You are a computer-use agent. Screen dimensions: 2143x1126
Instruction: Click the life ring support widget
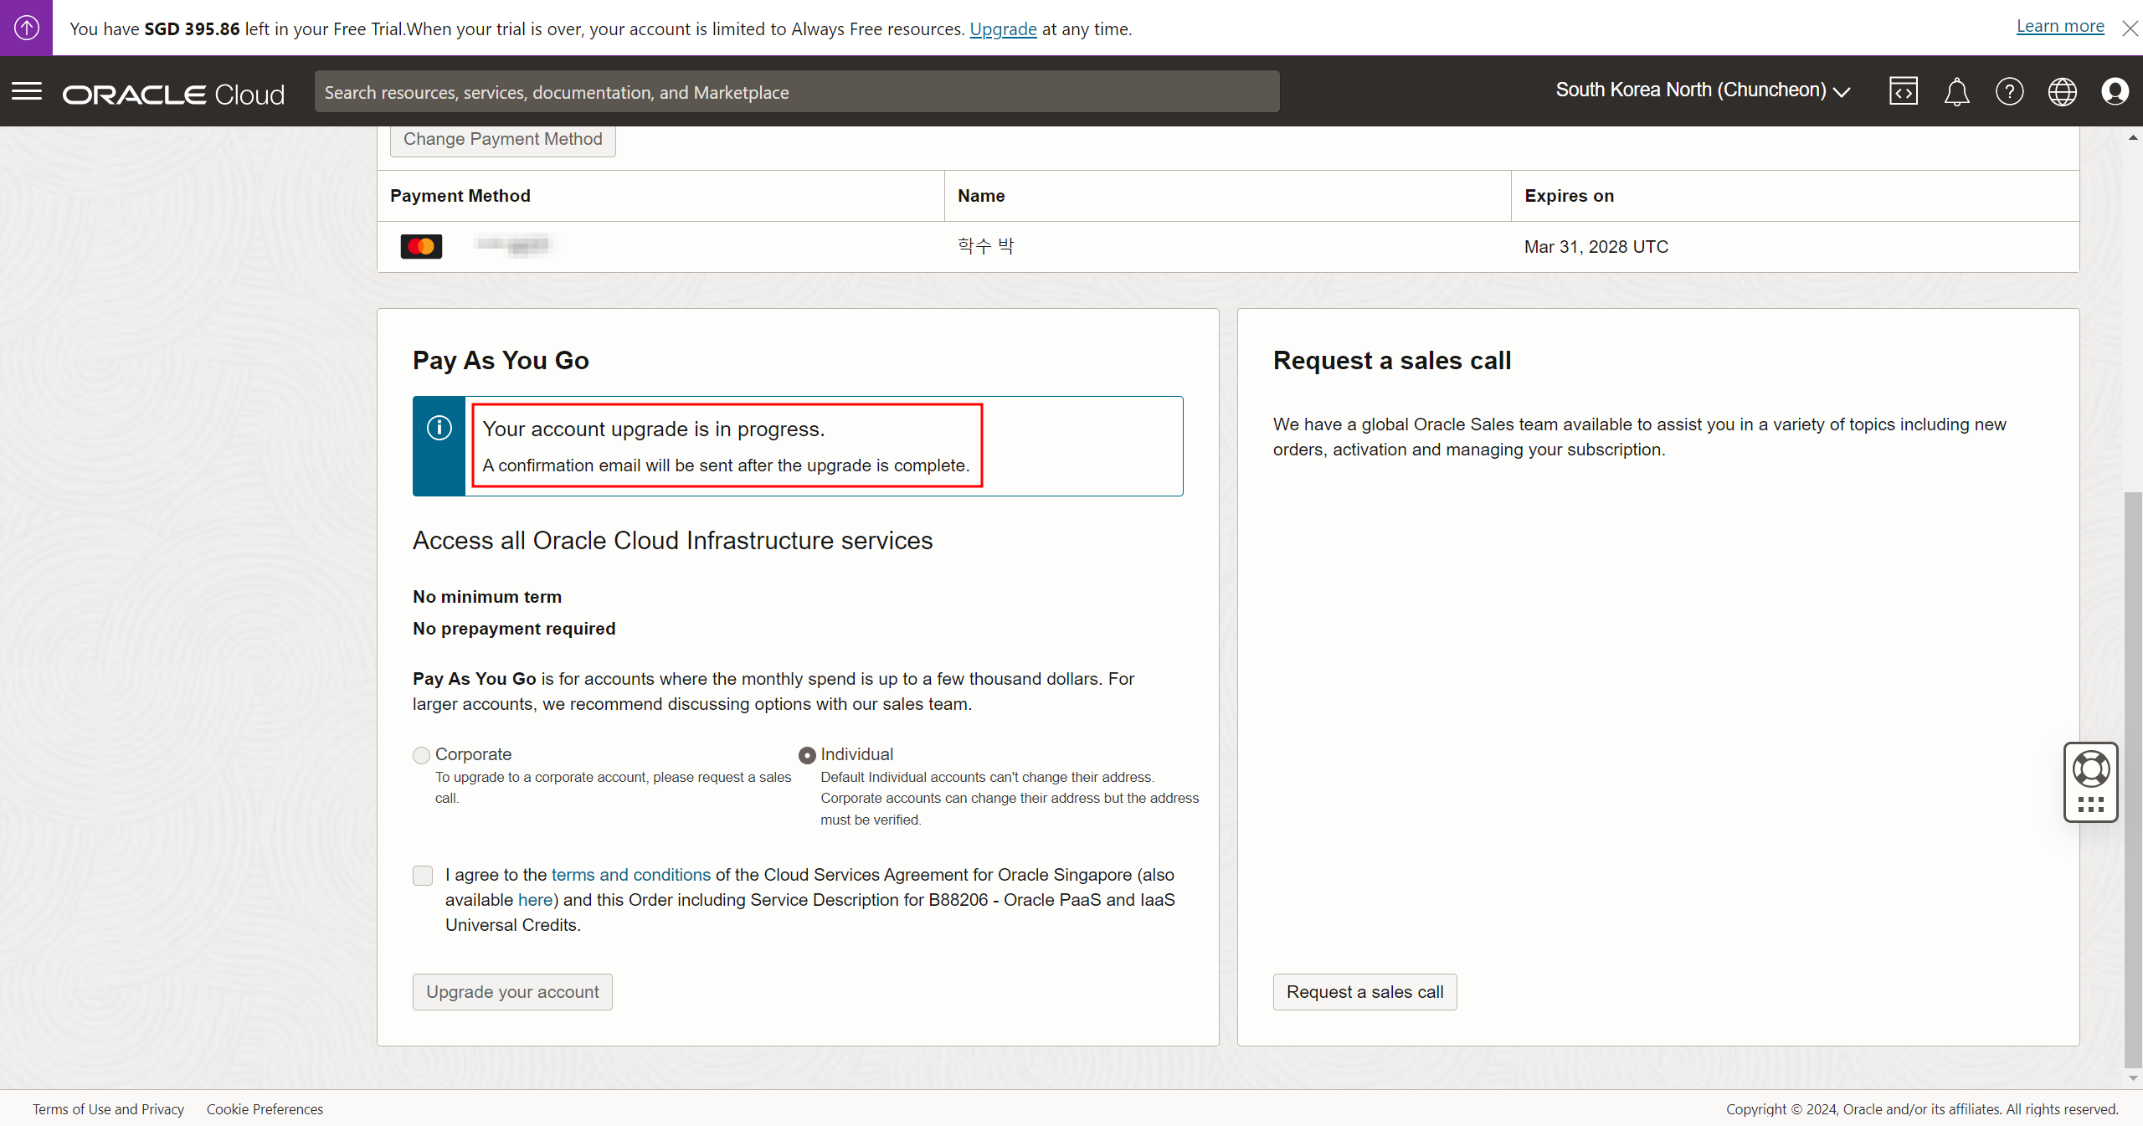tap(2090, 770)
